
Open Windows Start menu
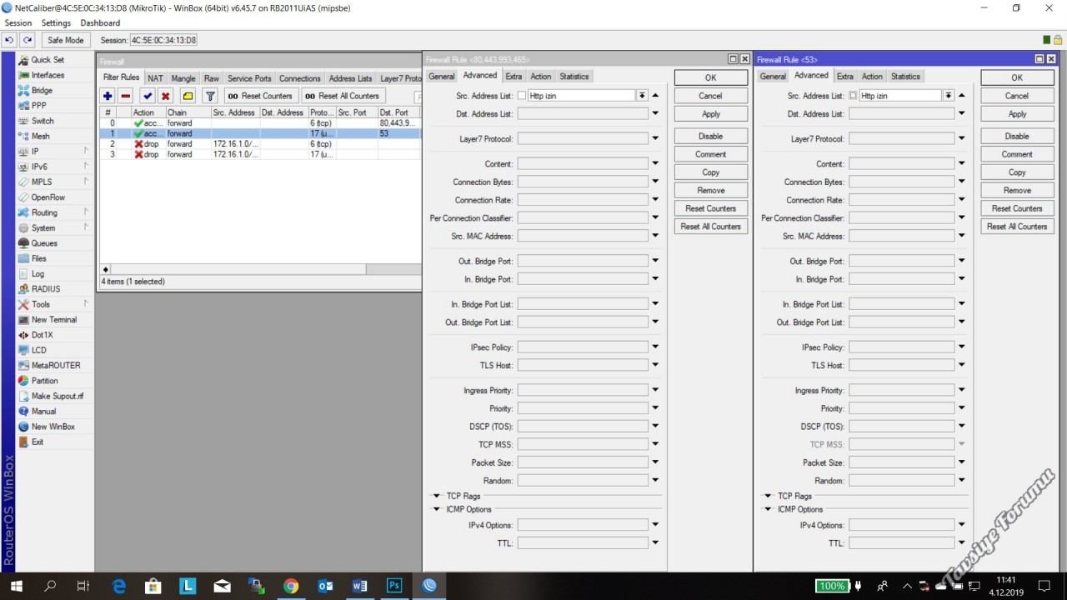16,586
